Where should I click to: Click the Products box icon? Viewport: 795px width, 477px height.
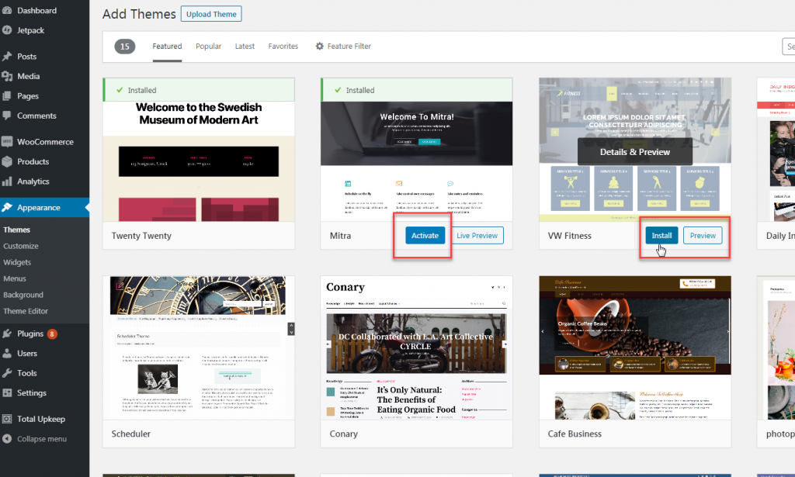6,161
